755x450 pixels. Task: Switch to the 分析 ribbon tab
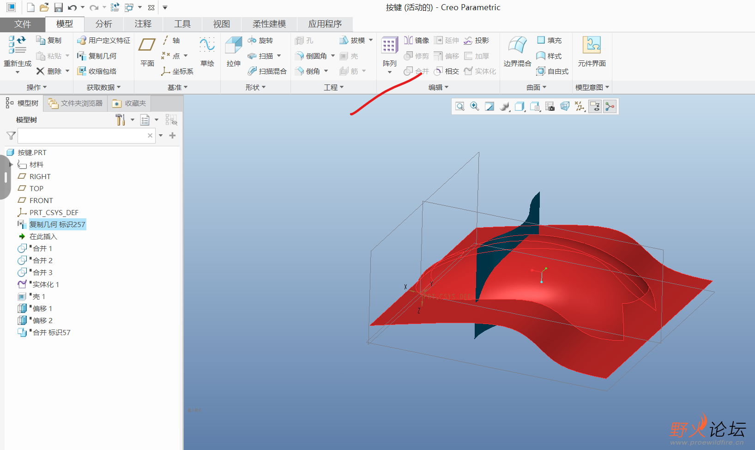103,24
